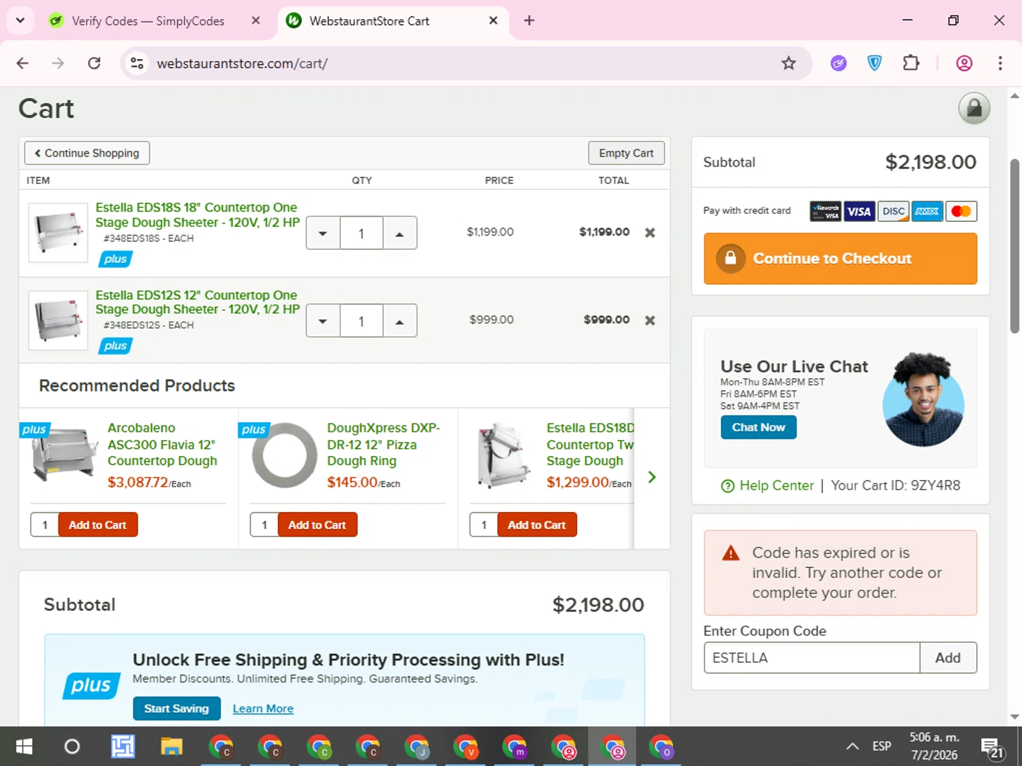
Task: Click the Rewards Visa card icon
Action: (x=826, y=212)
